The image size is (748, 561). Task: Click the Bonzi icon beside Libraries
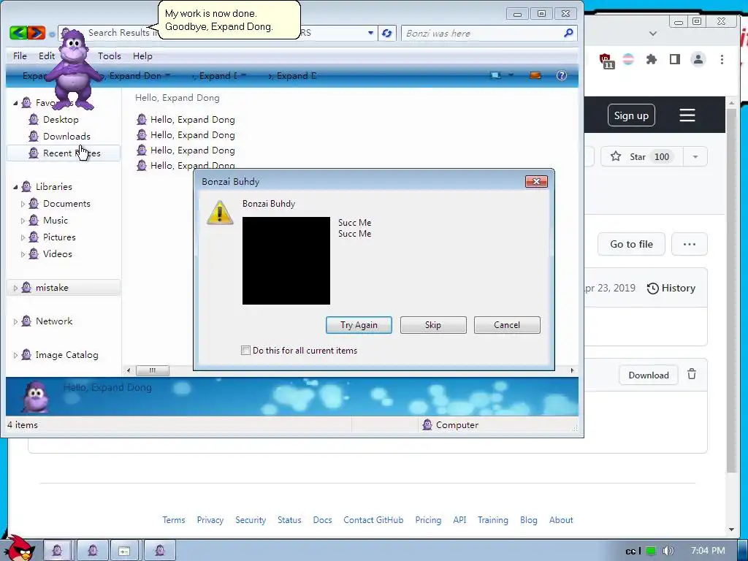pyautogui.click(x=27, y=186)
